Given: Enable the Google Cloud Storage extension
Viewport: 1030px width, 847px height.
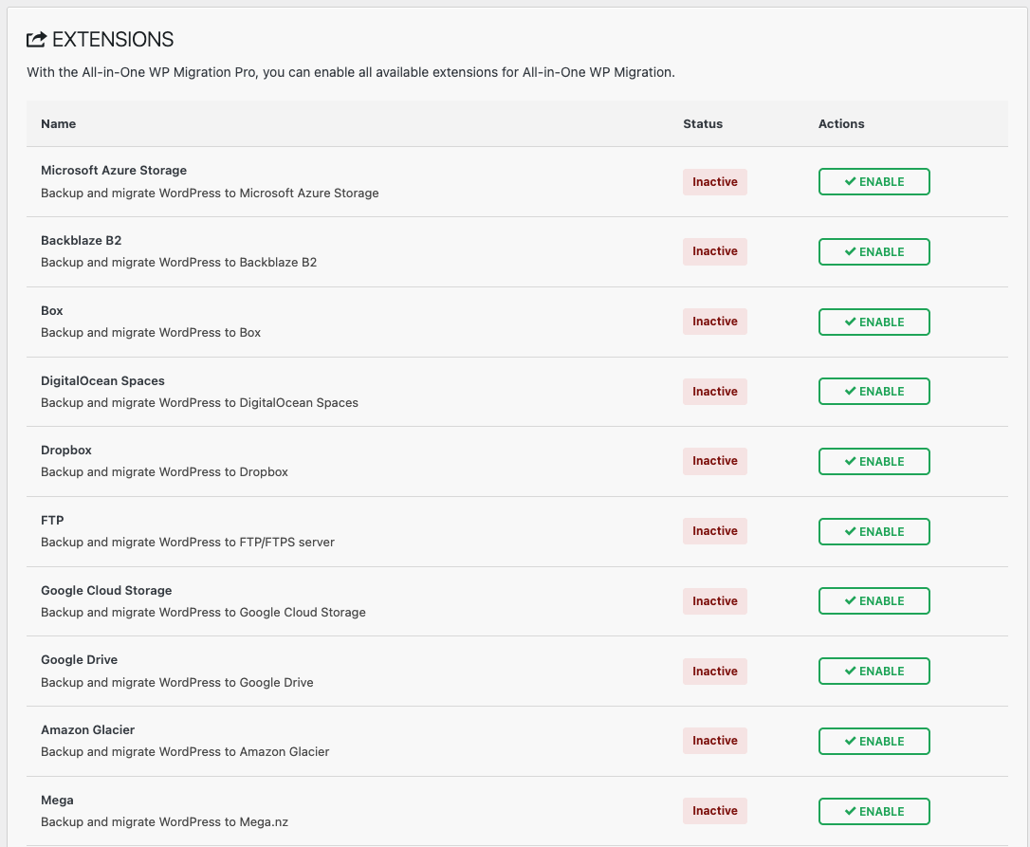Looking at the screenshot, I should (x=874, y=601).
